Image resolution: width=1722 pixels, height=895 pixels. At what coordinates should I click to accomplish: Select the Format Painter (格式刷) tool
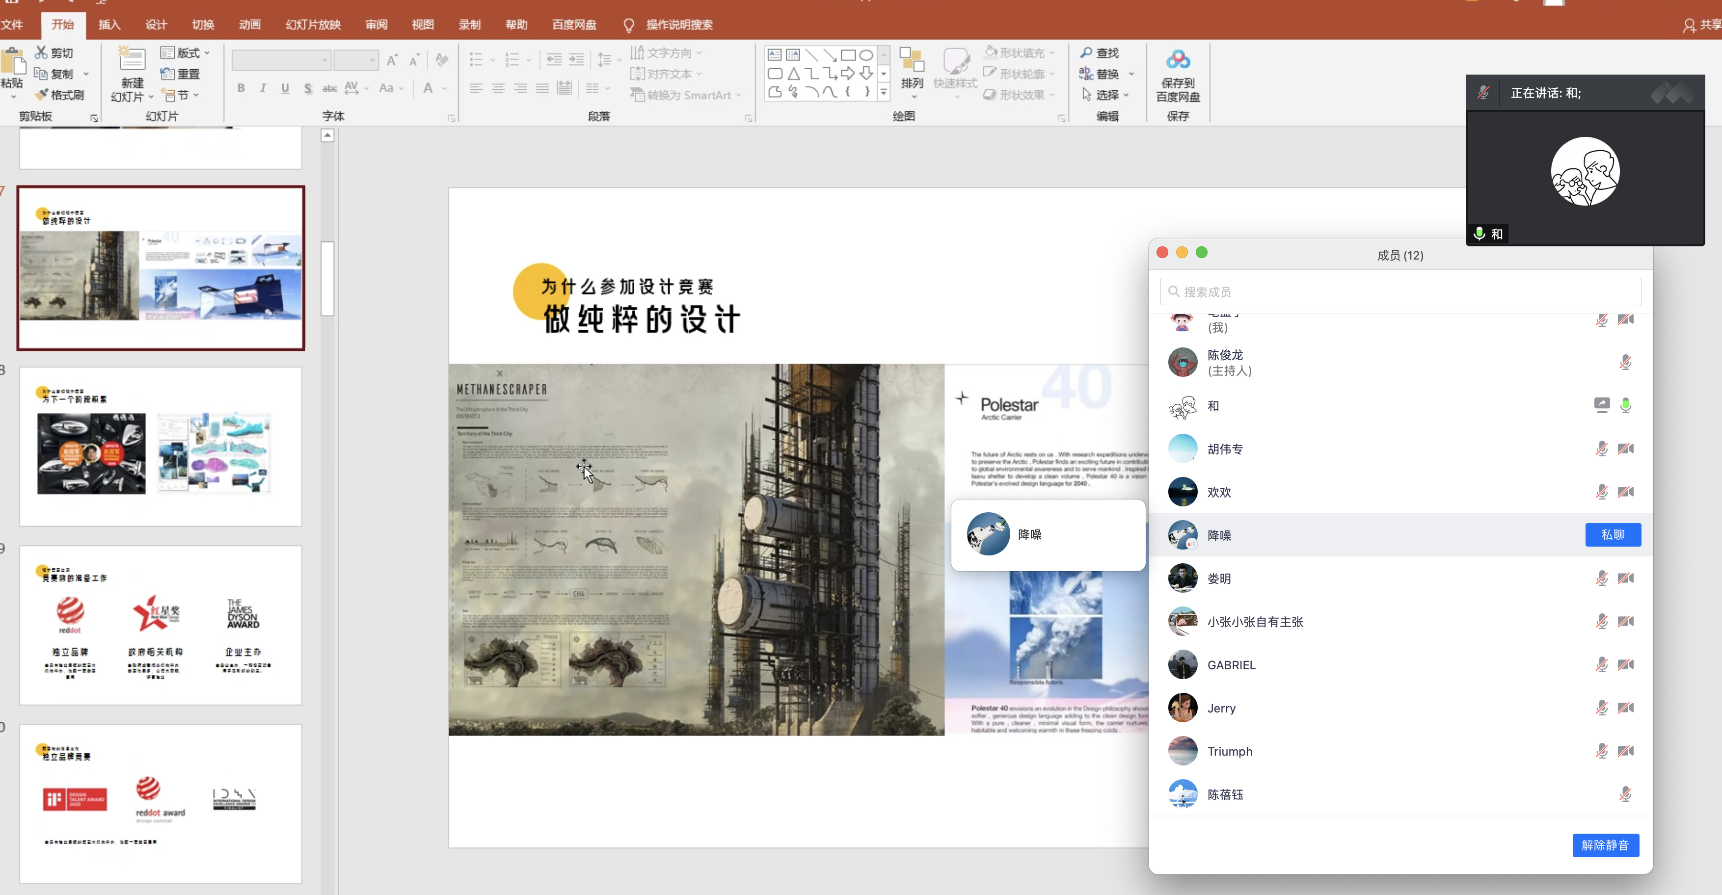(61, 94)
